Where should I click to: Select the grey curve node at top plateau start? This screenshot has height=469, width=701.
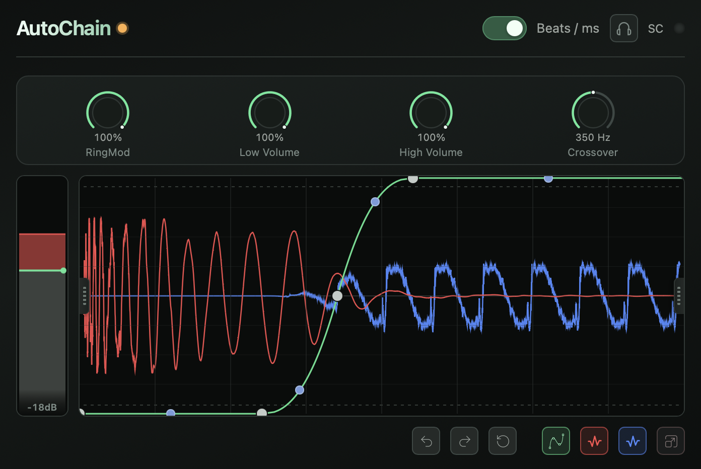point(413,178)
